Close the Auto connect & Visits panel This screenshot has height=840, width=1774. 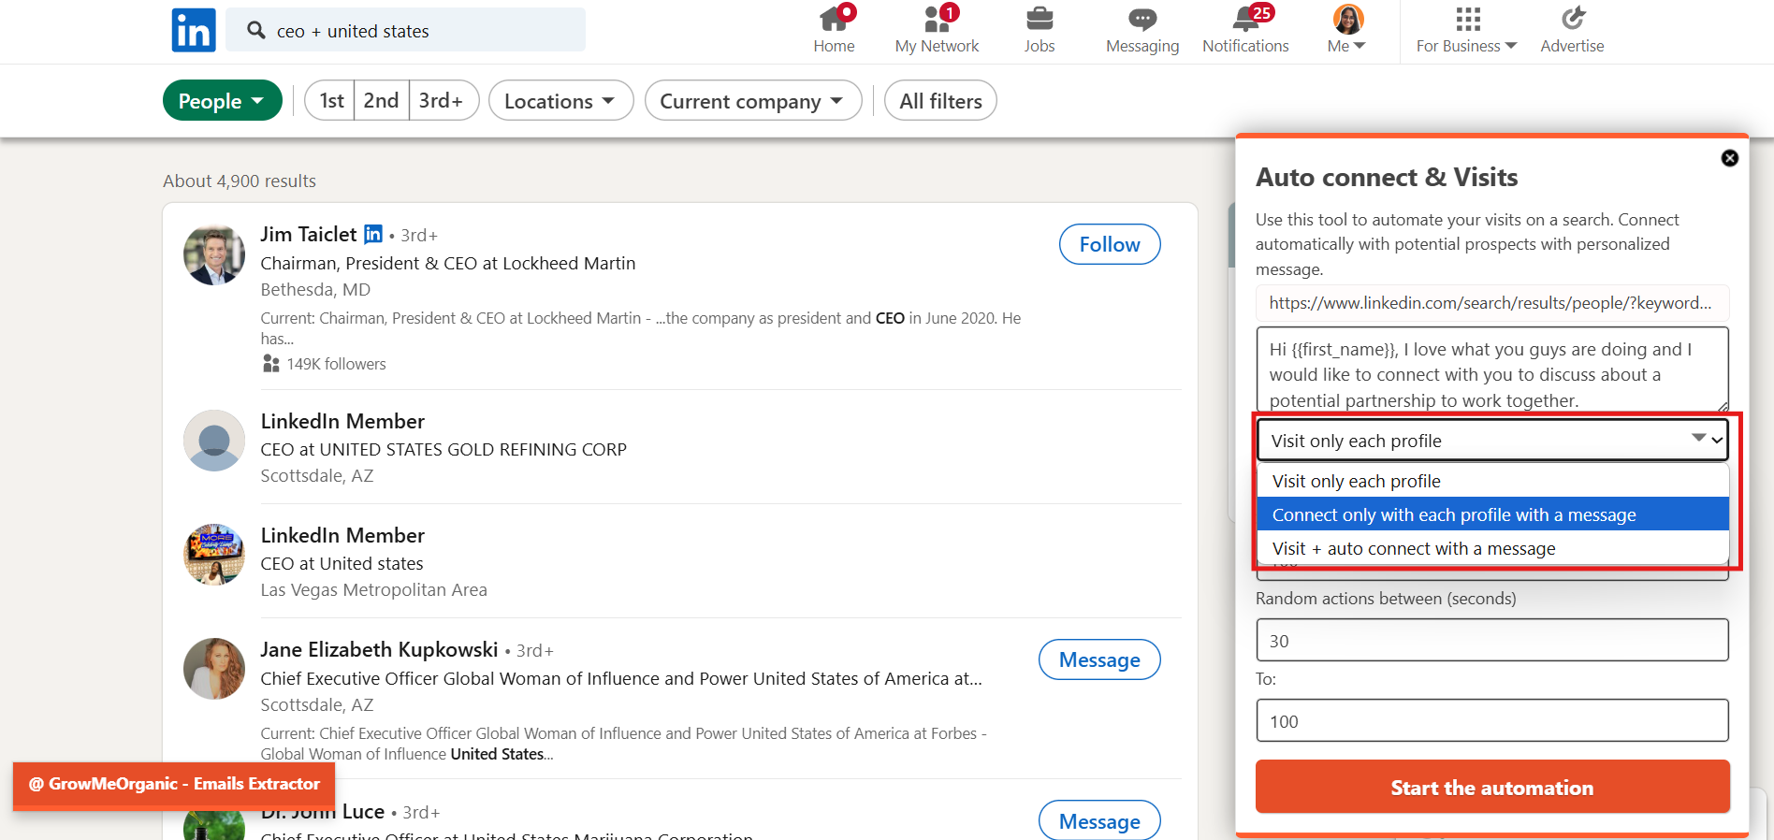click(x=1730, y=158)
